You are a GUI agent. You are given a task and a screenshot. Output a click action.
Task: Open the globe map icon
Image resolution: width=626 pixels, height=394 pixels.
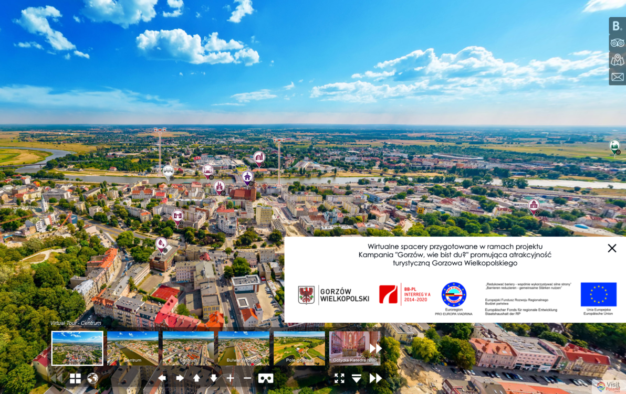(x=92, y=378)
